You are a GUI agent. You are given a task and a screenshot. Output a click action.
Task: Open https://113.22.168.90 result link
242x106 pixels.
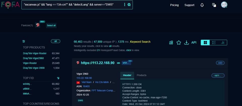(x=98, y=63)
